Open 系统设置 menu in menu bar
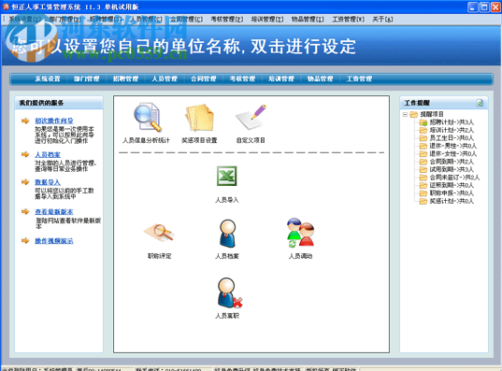 point(25,20)
